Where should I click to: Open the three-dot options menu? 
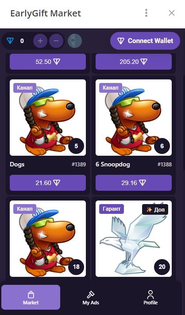[146, 13]
